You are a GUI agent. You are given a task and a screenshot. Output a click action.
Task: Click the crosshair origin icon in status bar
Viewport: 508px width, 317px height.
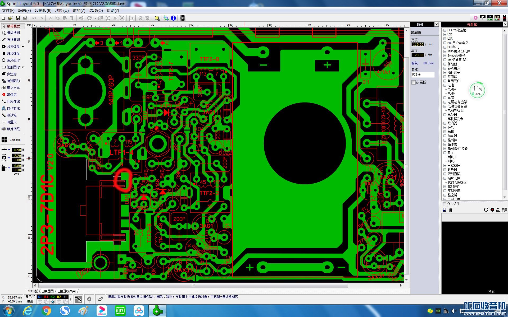point(89,299)
